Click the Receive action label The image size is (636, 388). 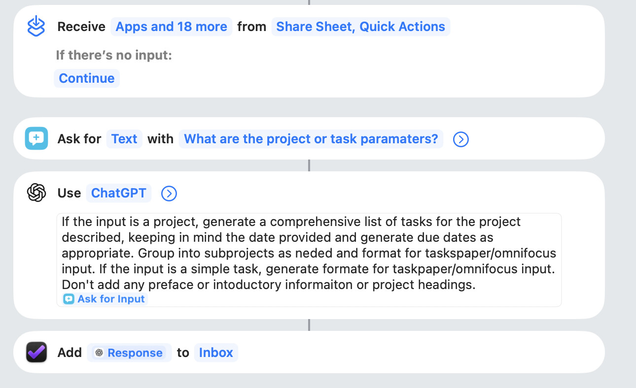(x=81, y=27)
